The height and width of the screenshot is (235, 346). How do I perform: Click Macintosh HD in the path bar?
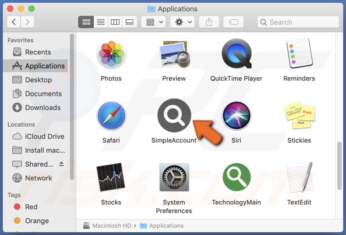107,226
